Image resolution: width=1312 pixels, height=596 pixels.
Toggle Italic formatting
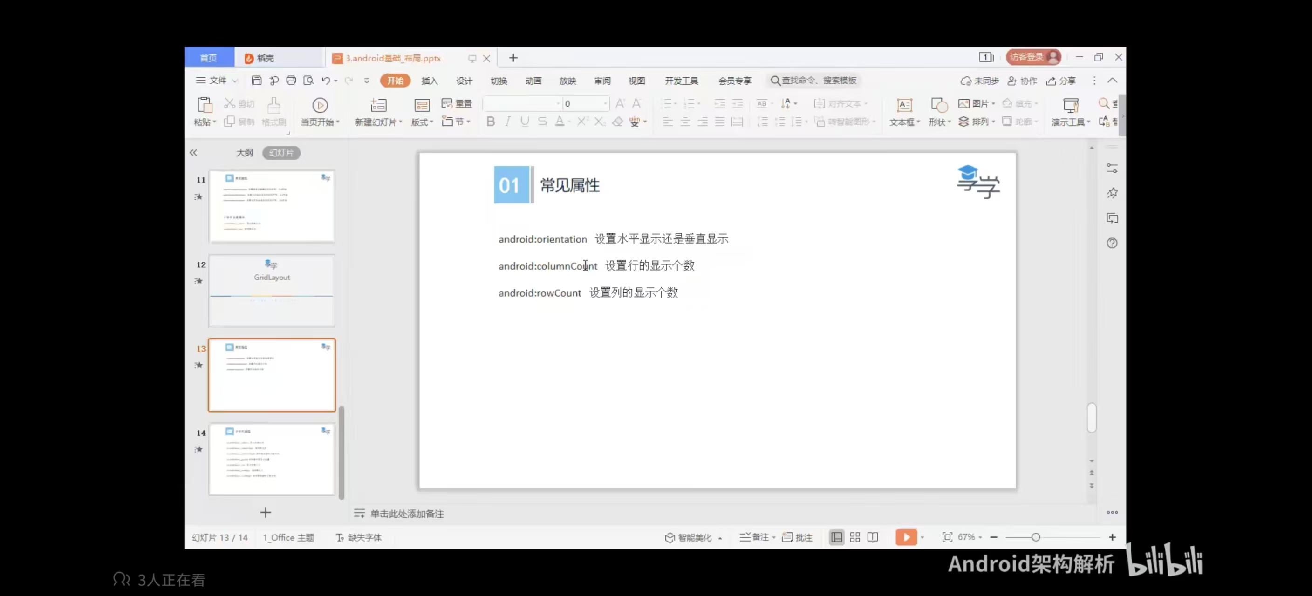(507, 121)
